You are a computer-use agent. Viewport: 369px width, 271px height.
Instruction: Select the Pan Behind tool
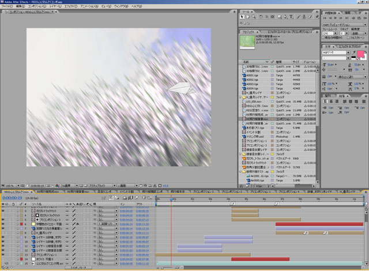tap(273, 17)
